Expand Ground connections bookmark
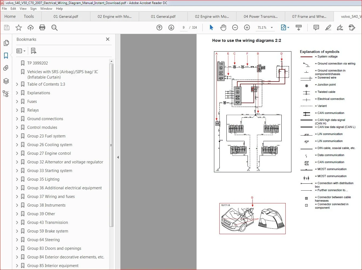 [x=17, y=119]
